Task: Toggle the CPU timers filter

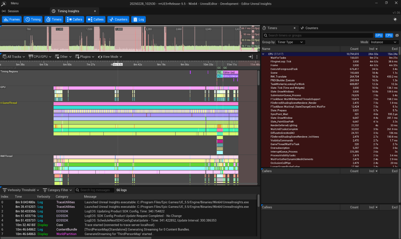Action: [389, 35]
